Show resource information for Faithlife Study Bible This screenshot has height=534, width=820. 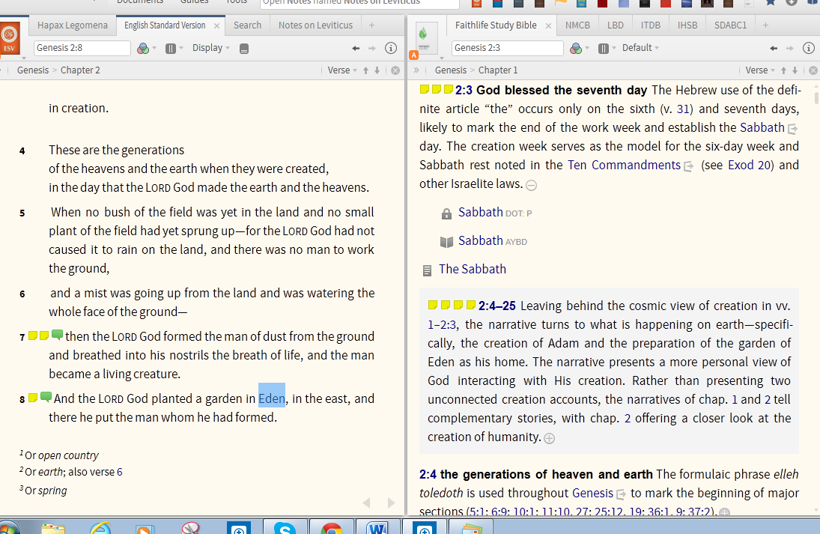[x=809, y=48]
